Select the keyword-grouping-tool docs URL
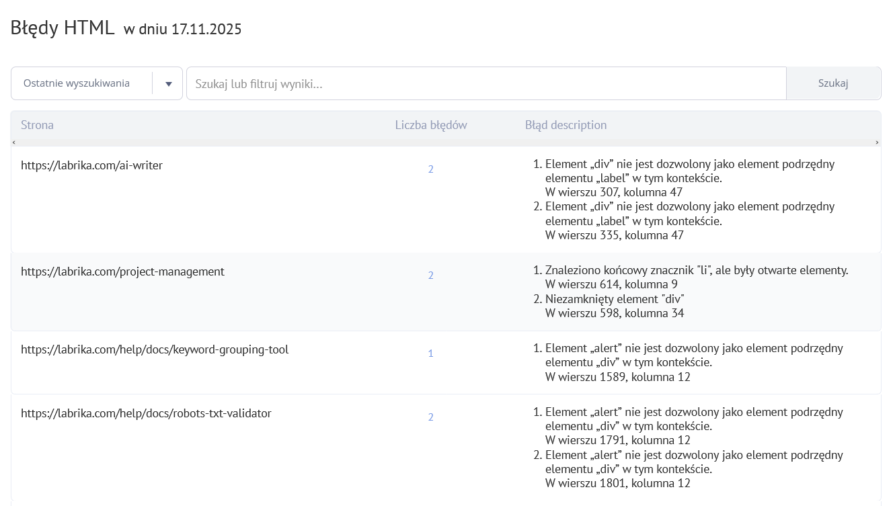Viewport: 893px width, 506px height. pyautogui.click(x=155, y=349)
